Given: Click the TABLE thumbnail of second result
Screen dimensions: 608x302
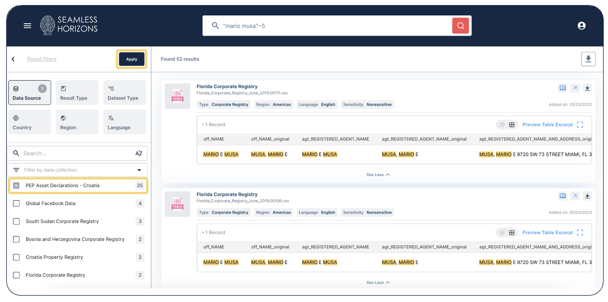Looking at the screenshot, I should (x=177, y=204).
